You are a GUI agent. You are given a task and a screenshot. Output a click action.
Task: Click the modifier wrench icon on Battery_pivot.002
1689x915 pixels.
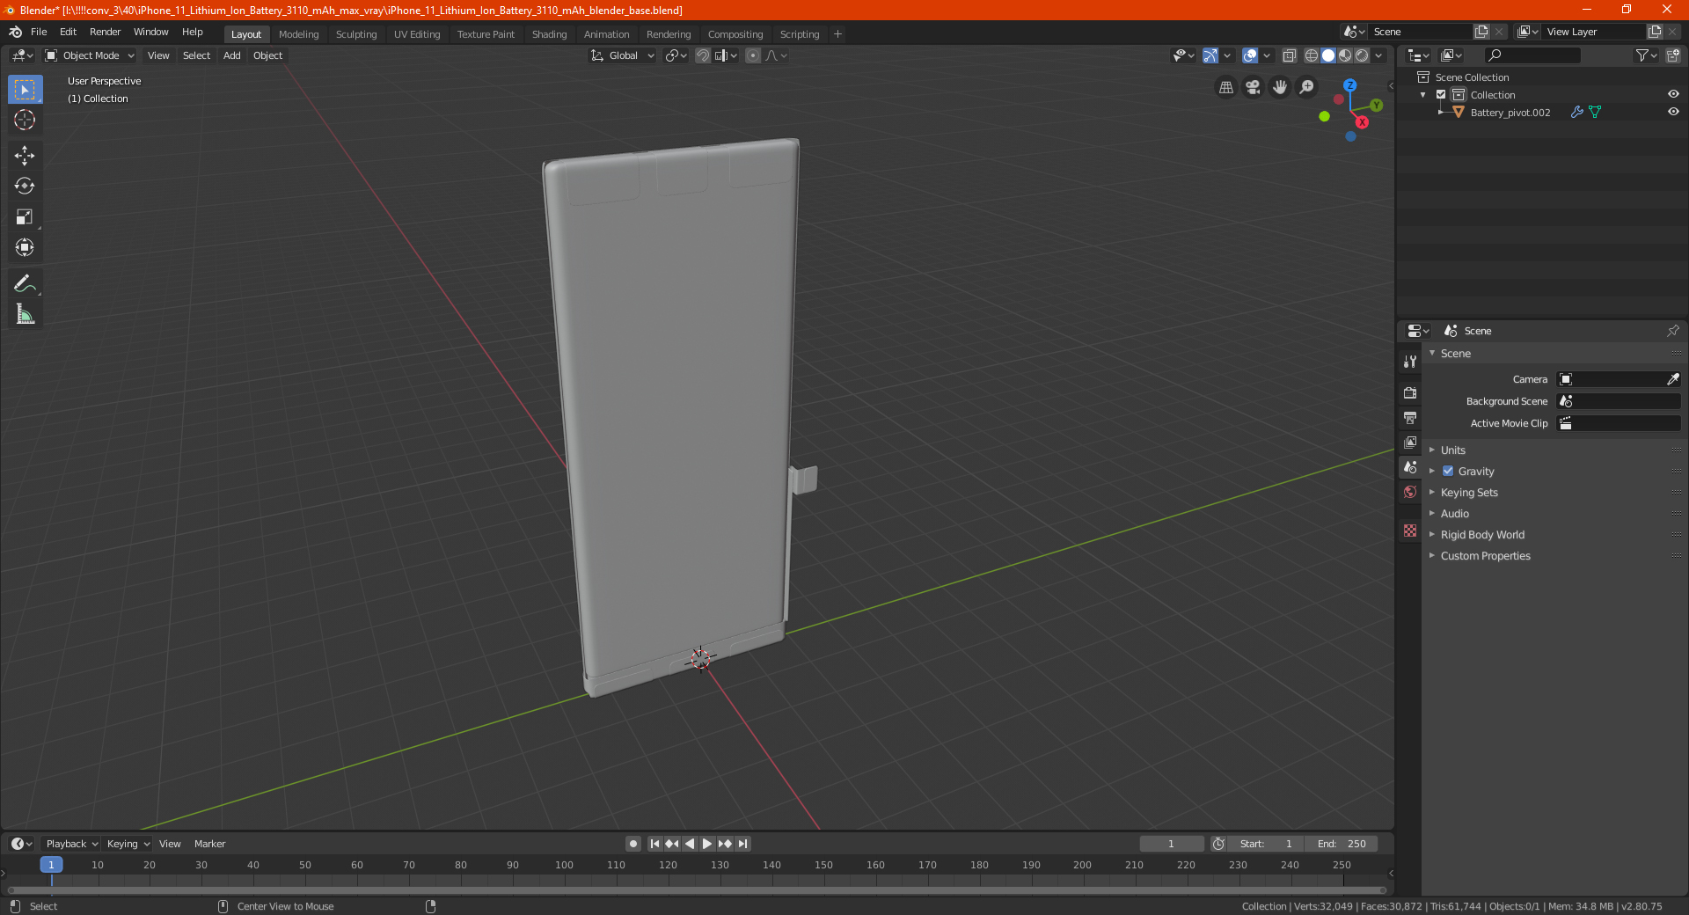(1576, 112)
